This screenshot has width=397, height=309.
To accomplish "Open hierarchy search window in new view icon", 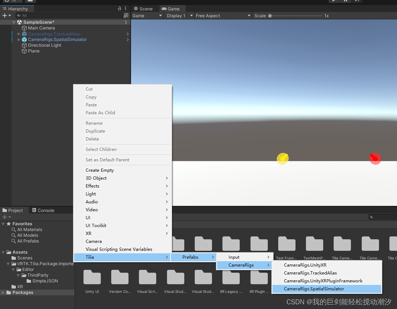I will point(127,16).
